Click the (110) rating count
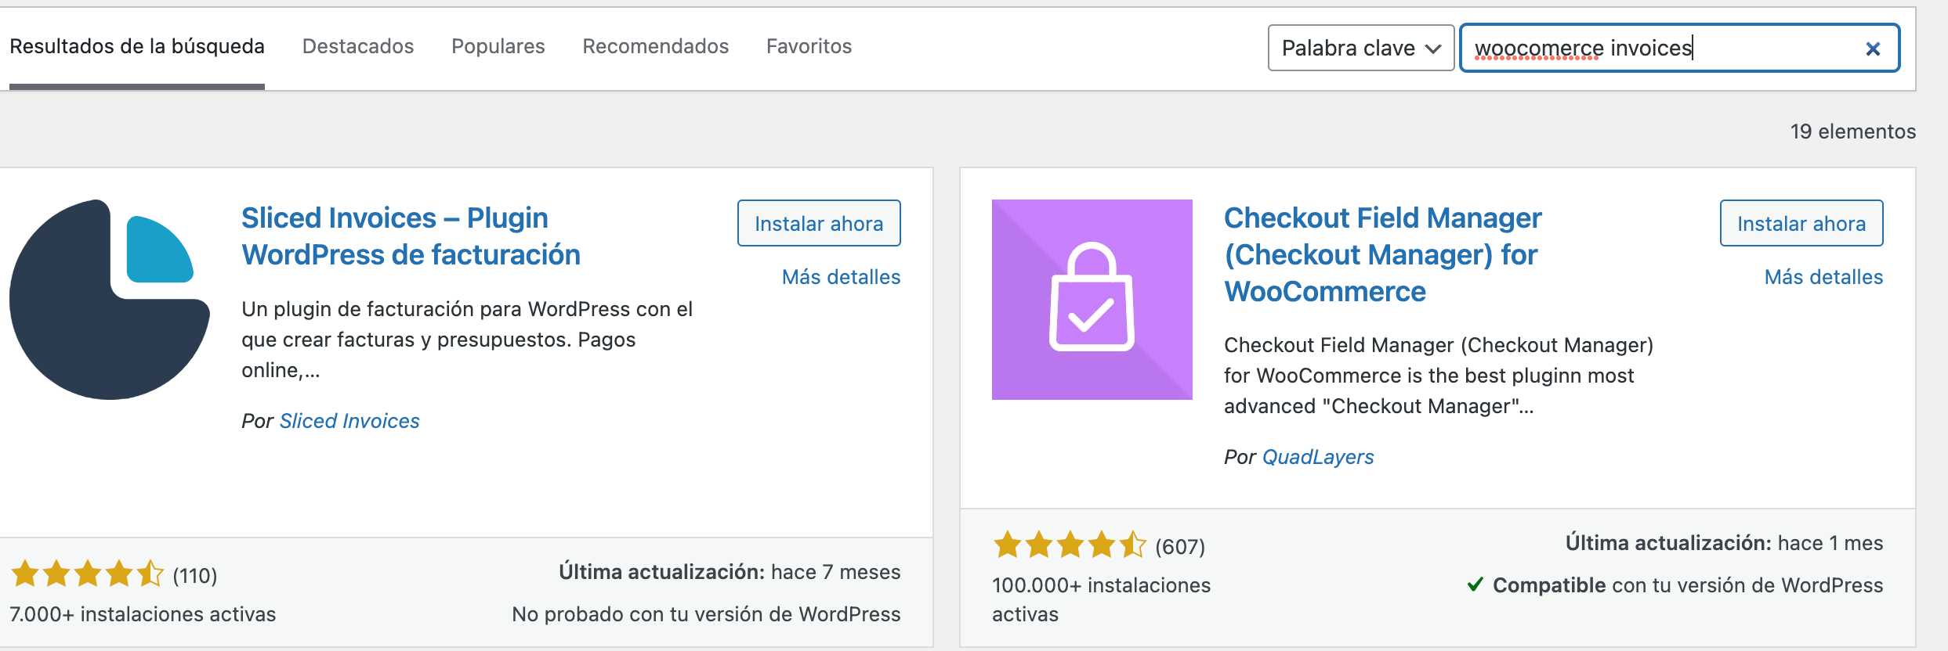 point(194,576)
